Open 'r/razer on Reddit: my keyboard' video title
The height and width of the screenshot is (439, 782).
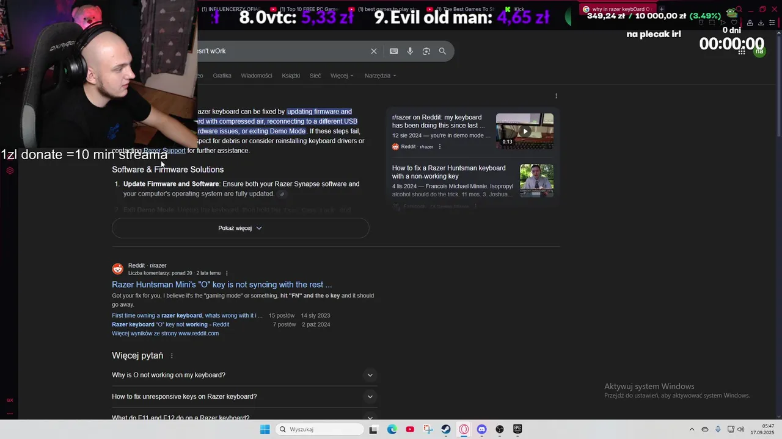[439, 121]
